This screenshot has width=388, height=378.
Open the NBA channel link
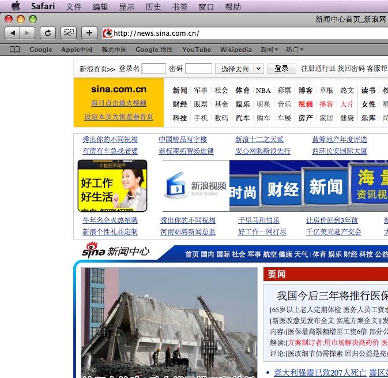pyautogui.click(x=263, y=91)
